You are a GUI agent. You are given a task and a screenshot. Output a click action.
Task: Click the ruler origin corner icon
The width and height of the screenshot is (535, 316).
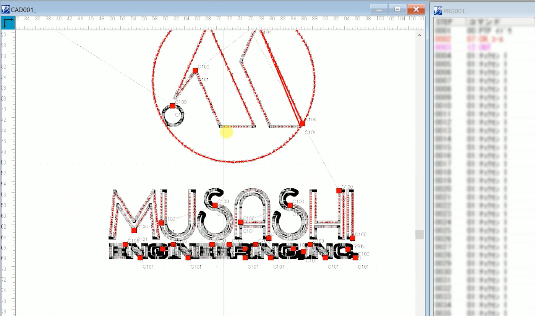8,23
